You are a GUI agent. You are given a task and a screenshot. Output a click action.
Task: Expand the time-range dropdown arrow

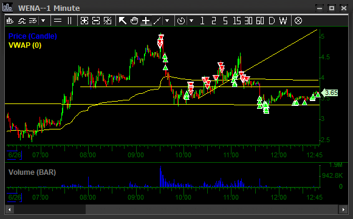pyautogui.click(x=191, y=21)
